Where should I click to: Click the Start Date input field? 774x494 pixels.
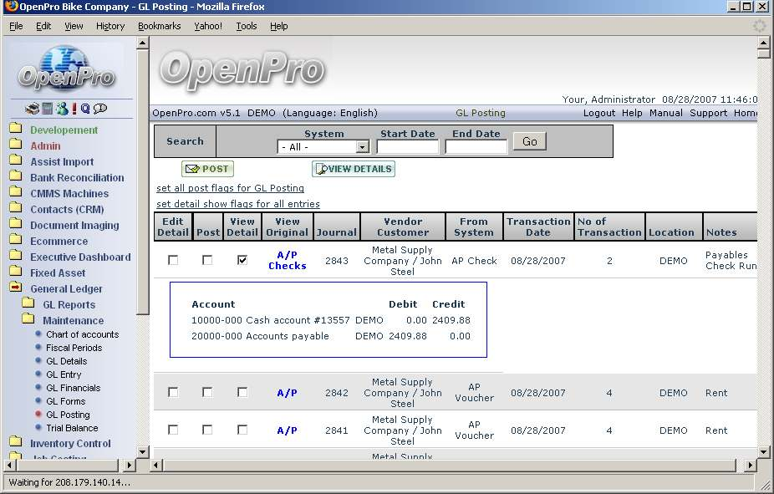pos(407,147)
